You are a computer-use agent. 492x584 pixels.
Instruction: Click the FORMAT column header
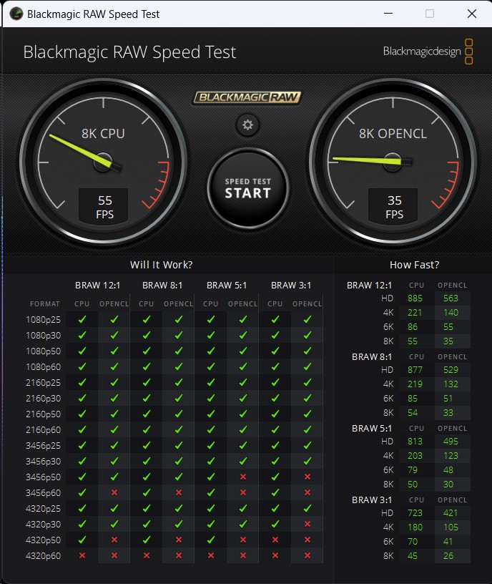[44, 304]
